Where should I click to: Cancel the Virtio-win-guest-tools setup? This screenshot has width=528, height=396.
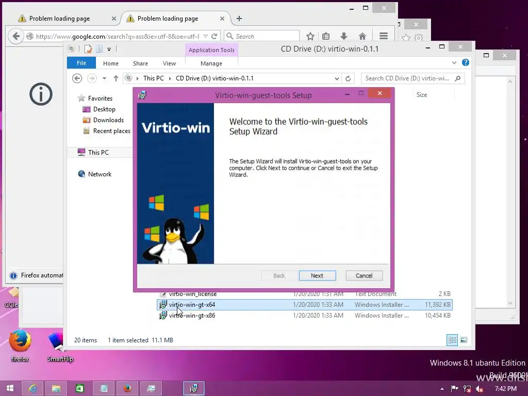tap(364, 276)
